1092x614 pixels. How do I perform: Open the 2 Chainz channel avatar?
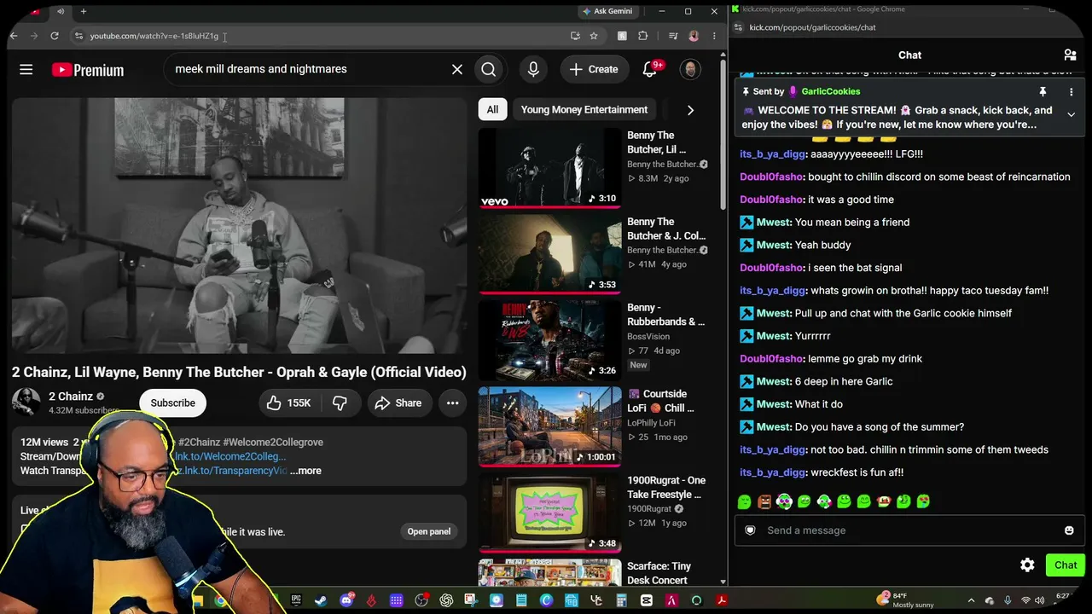tap(26, 403)
